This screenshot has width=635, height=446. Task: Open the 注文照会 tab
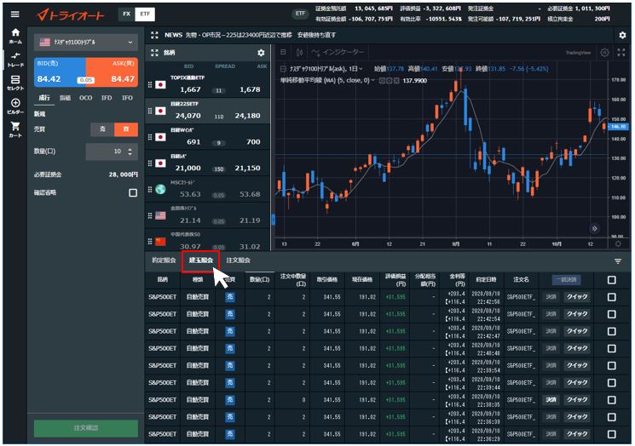(x=238, y=260)
